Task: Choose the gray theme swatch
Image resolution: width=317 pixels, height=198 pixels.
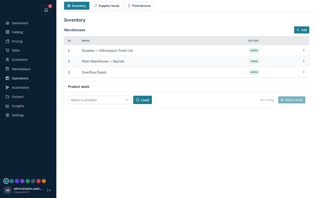Action: 33,181
